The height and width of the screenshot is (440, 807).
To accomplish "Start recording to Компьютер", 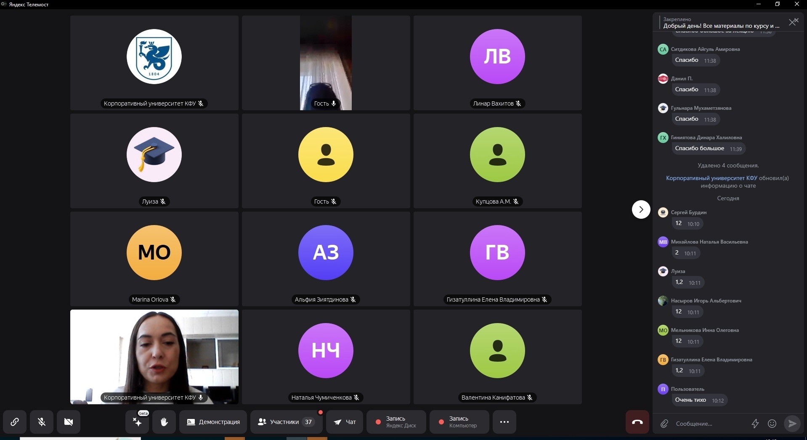I will point(459,421).
